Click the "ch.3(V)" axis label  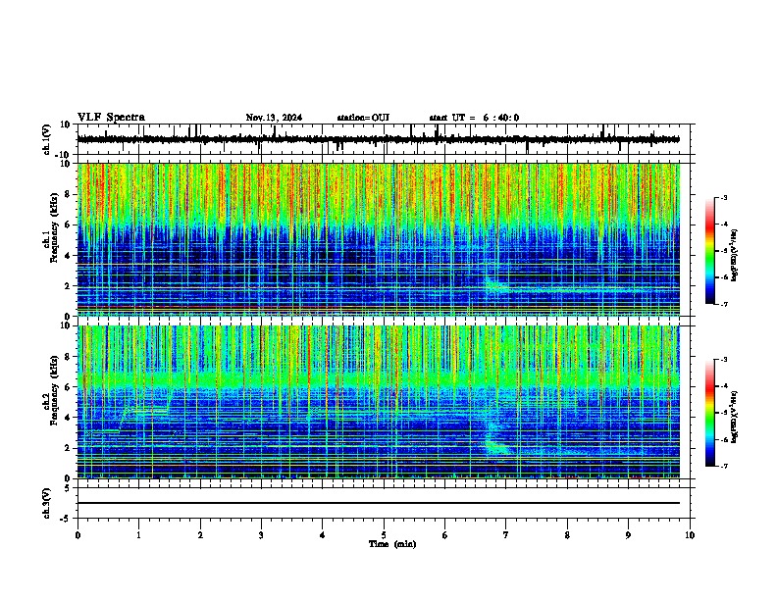point(47,504)
